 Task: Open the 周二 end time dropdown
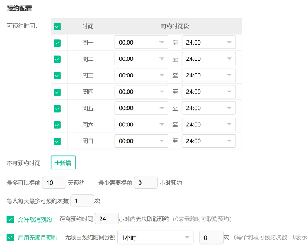pos(208,58)
